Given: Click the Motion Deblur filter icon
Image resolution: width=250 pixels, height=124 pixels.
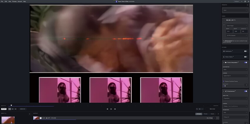Looking at the screenshot, I should 224,57.
